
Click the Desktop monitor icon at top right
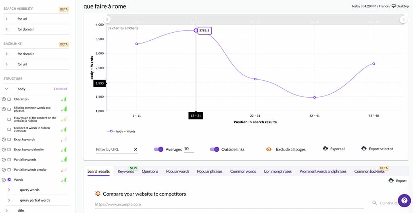point(394,6)
